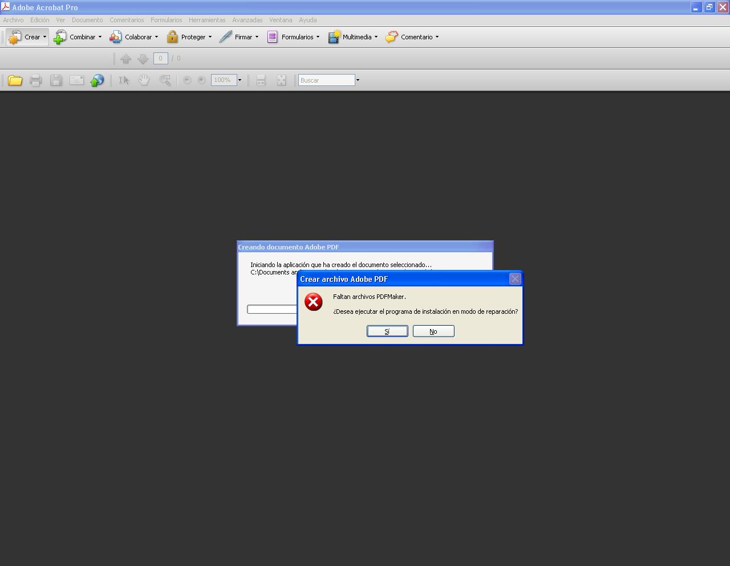Image resolution: width=730 pixels, height=566 pixels.
Task: Click the save diskette icon
Action: (x=56, y=80)
